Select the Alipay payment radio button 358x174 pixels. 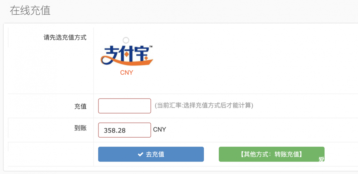126,40
